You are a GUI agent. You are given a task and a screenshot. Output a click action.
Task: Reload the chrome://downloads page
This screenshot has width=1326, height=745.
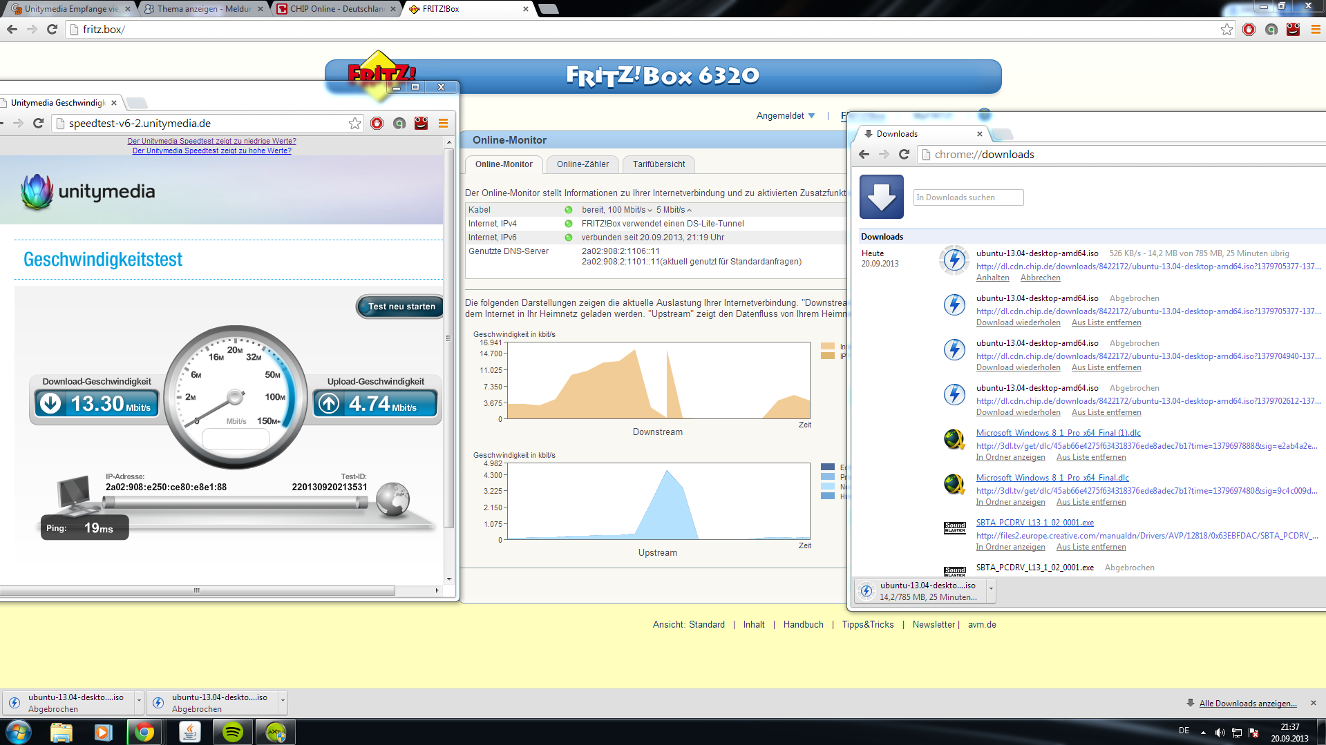point(904,154)
